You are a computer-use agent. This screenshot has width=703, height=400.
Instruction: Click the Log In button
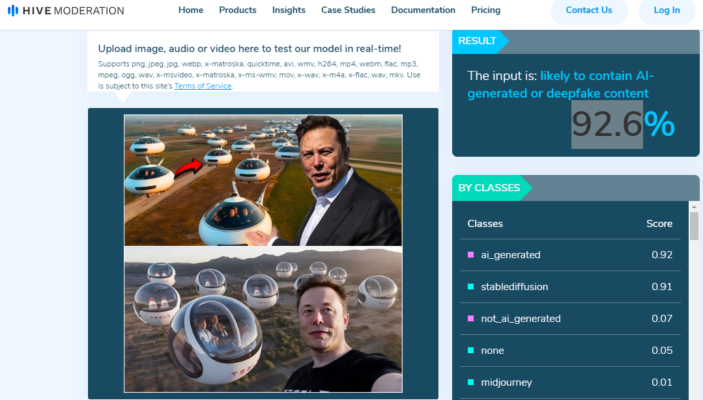[667, 10]
